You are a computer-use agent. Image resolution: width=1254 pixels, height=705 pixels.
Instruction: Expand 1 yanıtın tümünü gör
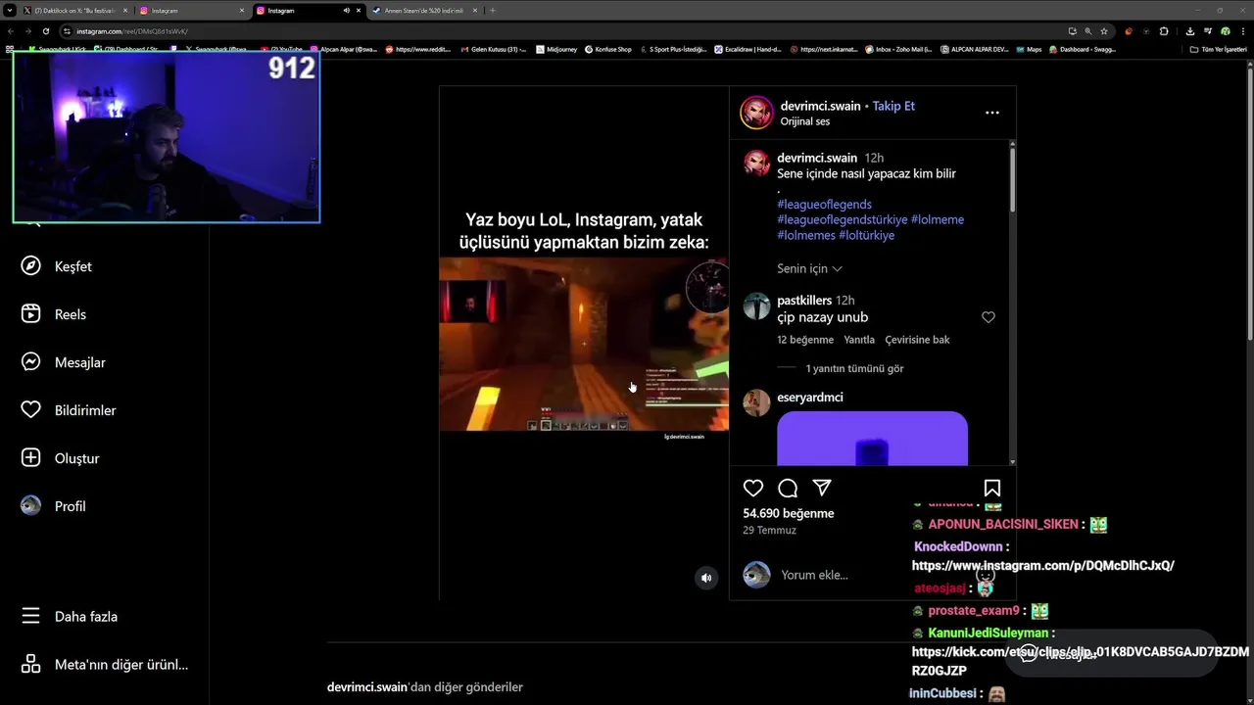click(854, 369)
